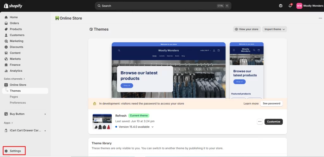Click the iCart Cart Drawer pin dot
Screen dimensions: 324x157
(45, 131)
